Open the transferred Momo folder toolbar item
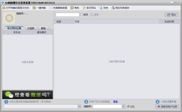The height and width of the screenshot is (112, 182). point(15,8)
